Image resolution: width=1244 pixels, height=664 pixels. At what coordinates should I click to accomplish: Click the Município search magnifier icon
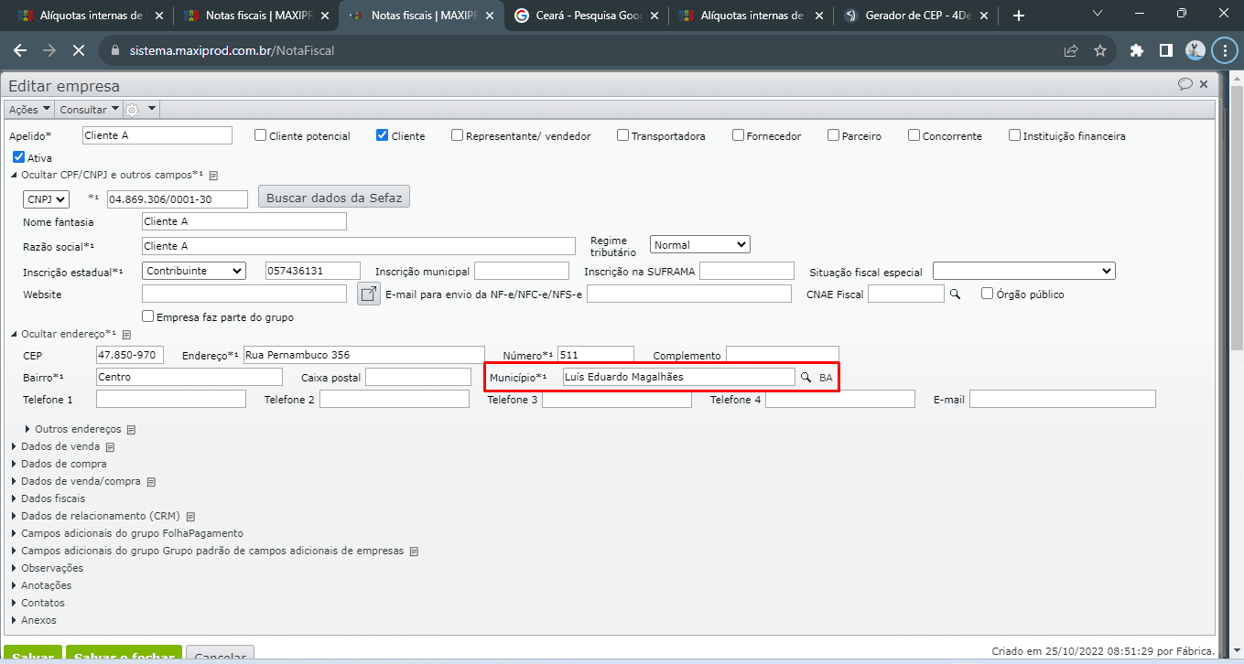tap(806, 377)
